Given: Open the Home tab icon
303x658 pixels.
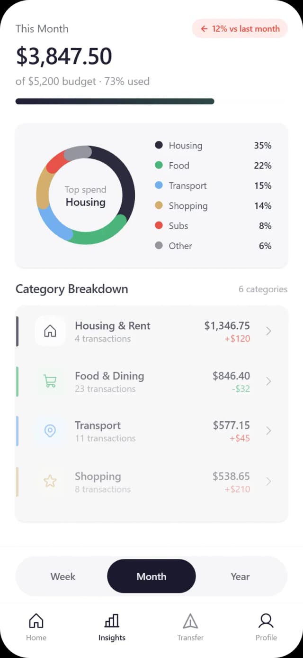Looking at the screenshot, I should coord(36,620).
